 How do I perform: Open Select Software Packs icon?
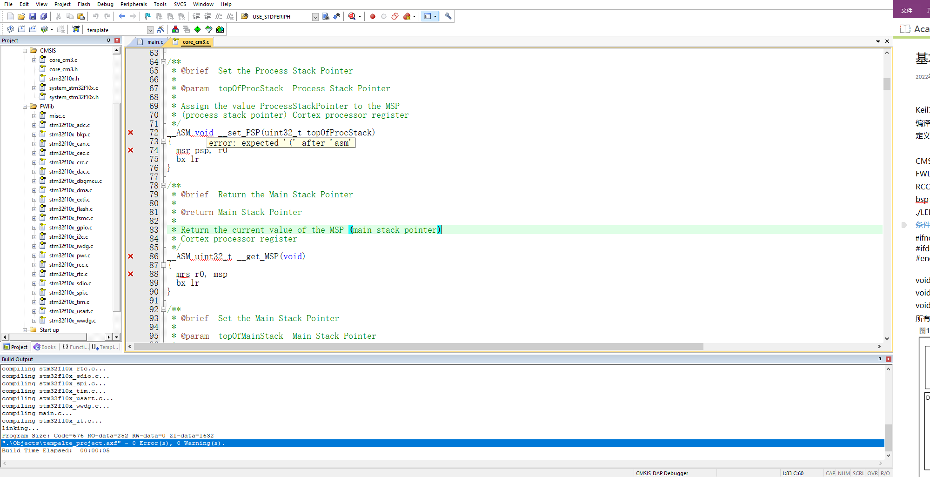pos(209,29)
